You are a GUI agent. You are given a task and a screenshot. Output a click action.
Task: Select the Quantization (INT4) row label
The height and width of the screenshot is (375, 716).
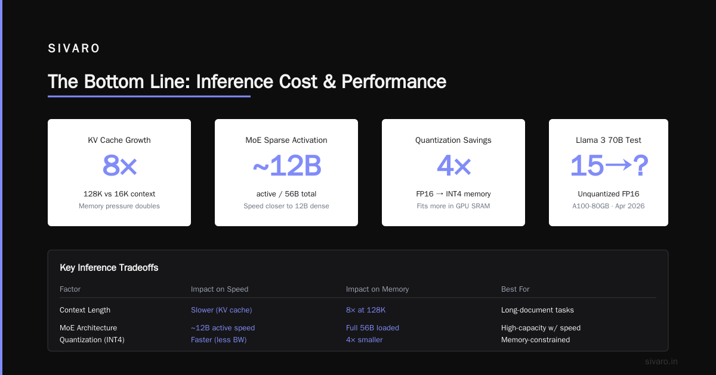97,340
